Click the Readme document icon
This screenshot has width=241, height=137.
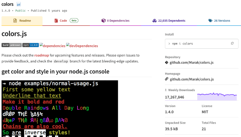[x=15, y=21]
